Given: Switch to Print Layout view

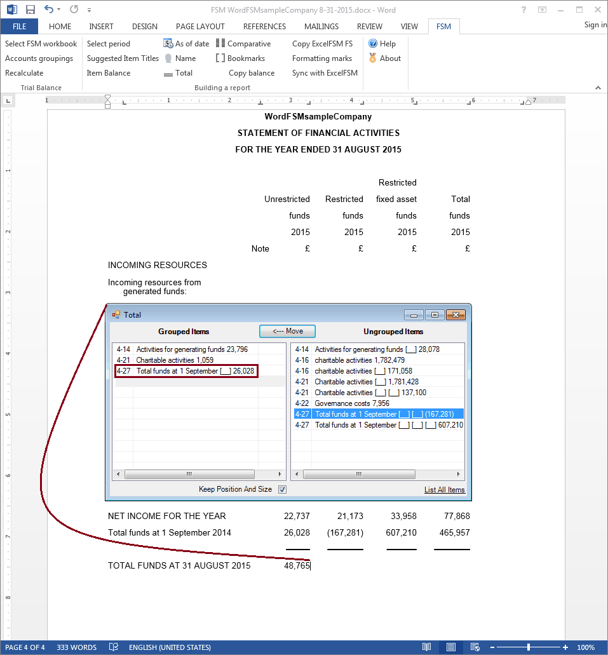Looking at the screenshot, I should pos(451,647).
